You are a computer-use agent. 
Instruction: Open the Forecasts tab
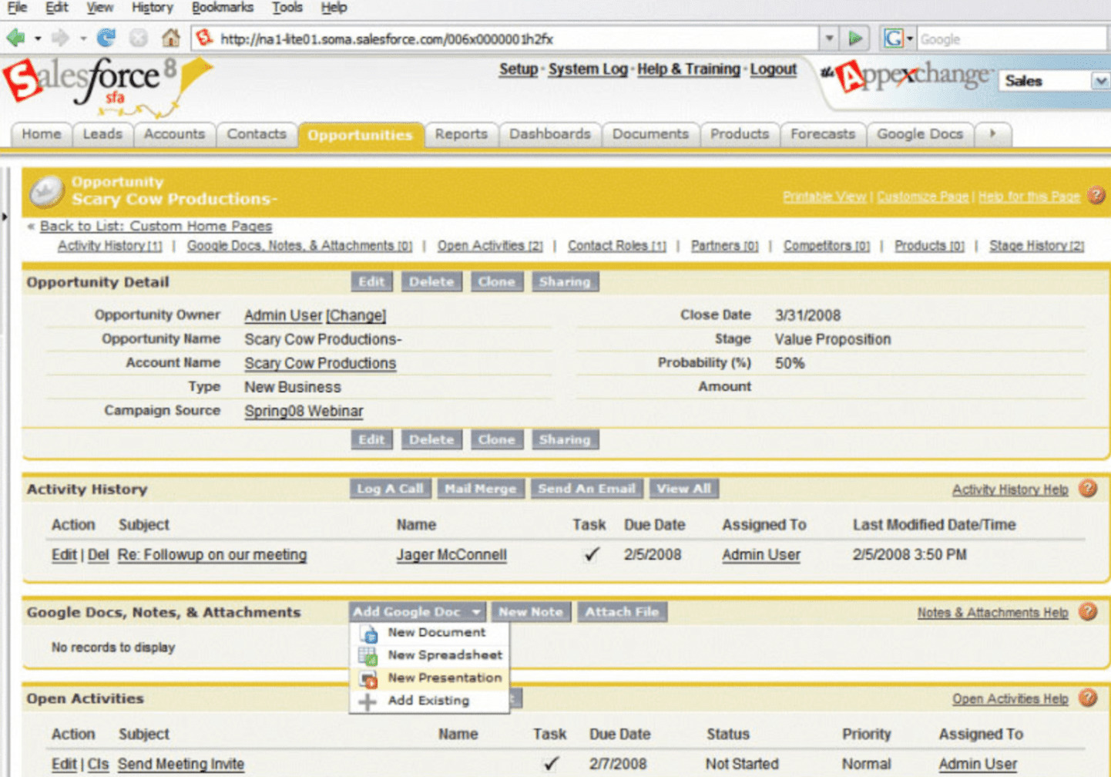pos(823,134)
